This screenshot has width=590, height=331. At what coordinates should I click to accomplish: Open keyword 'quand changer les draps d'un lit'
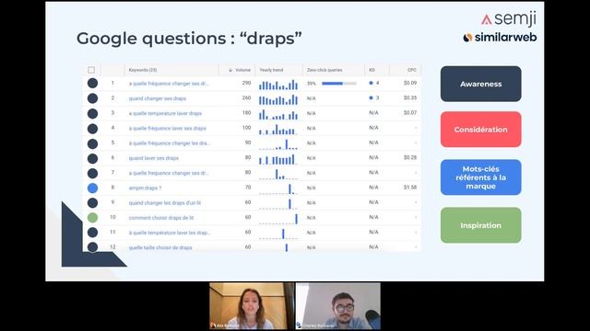(x=165, y=202)
